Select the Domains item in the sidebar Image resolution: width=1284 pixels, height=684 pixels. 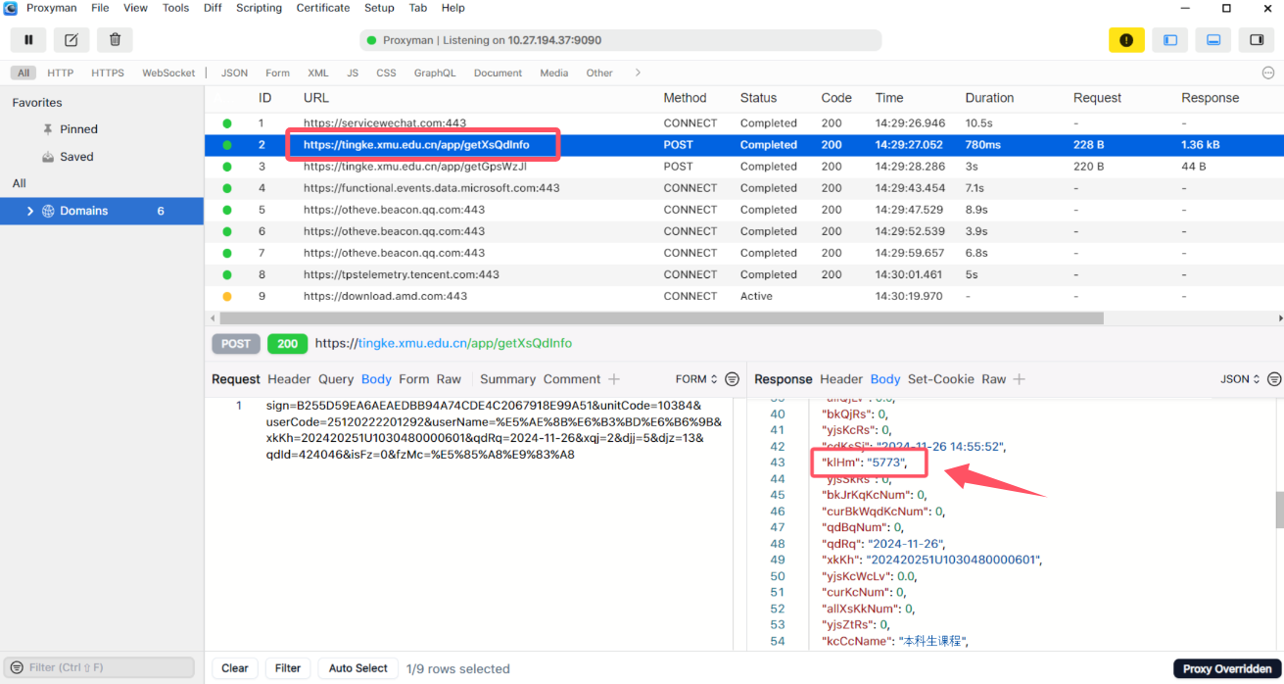[x=102, y=211]
